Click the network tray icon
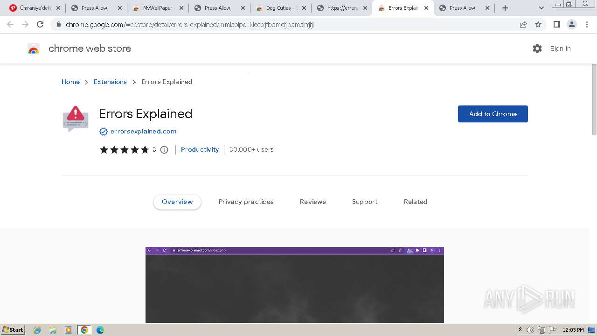Screen dimensions: 597x336 (541, 330)
